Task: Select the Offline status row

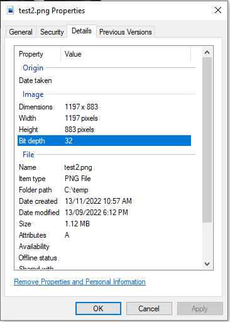Action: (x=104, y=258)
